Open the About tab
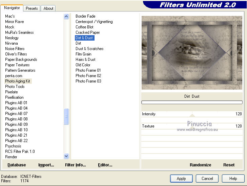 click(x=48, y=8)
